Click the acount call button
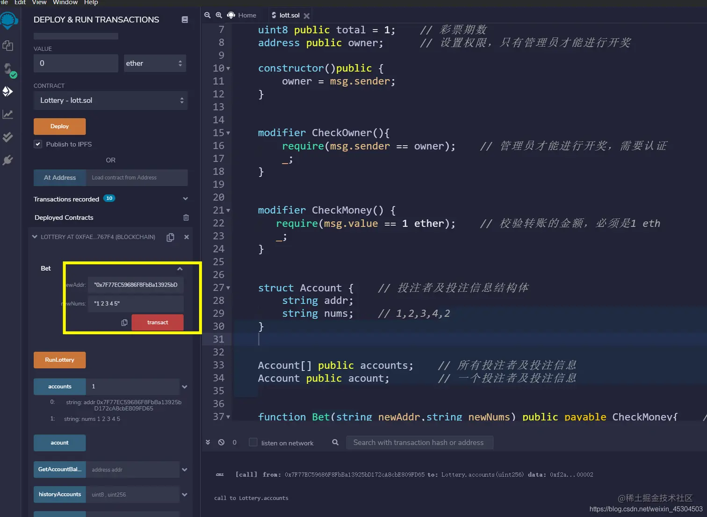Image resolution: width=707 pixels, height=517 pixels. [59, 443]
